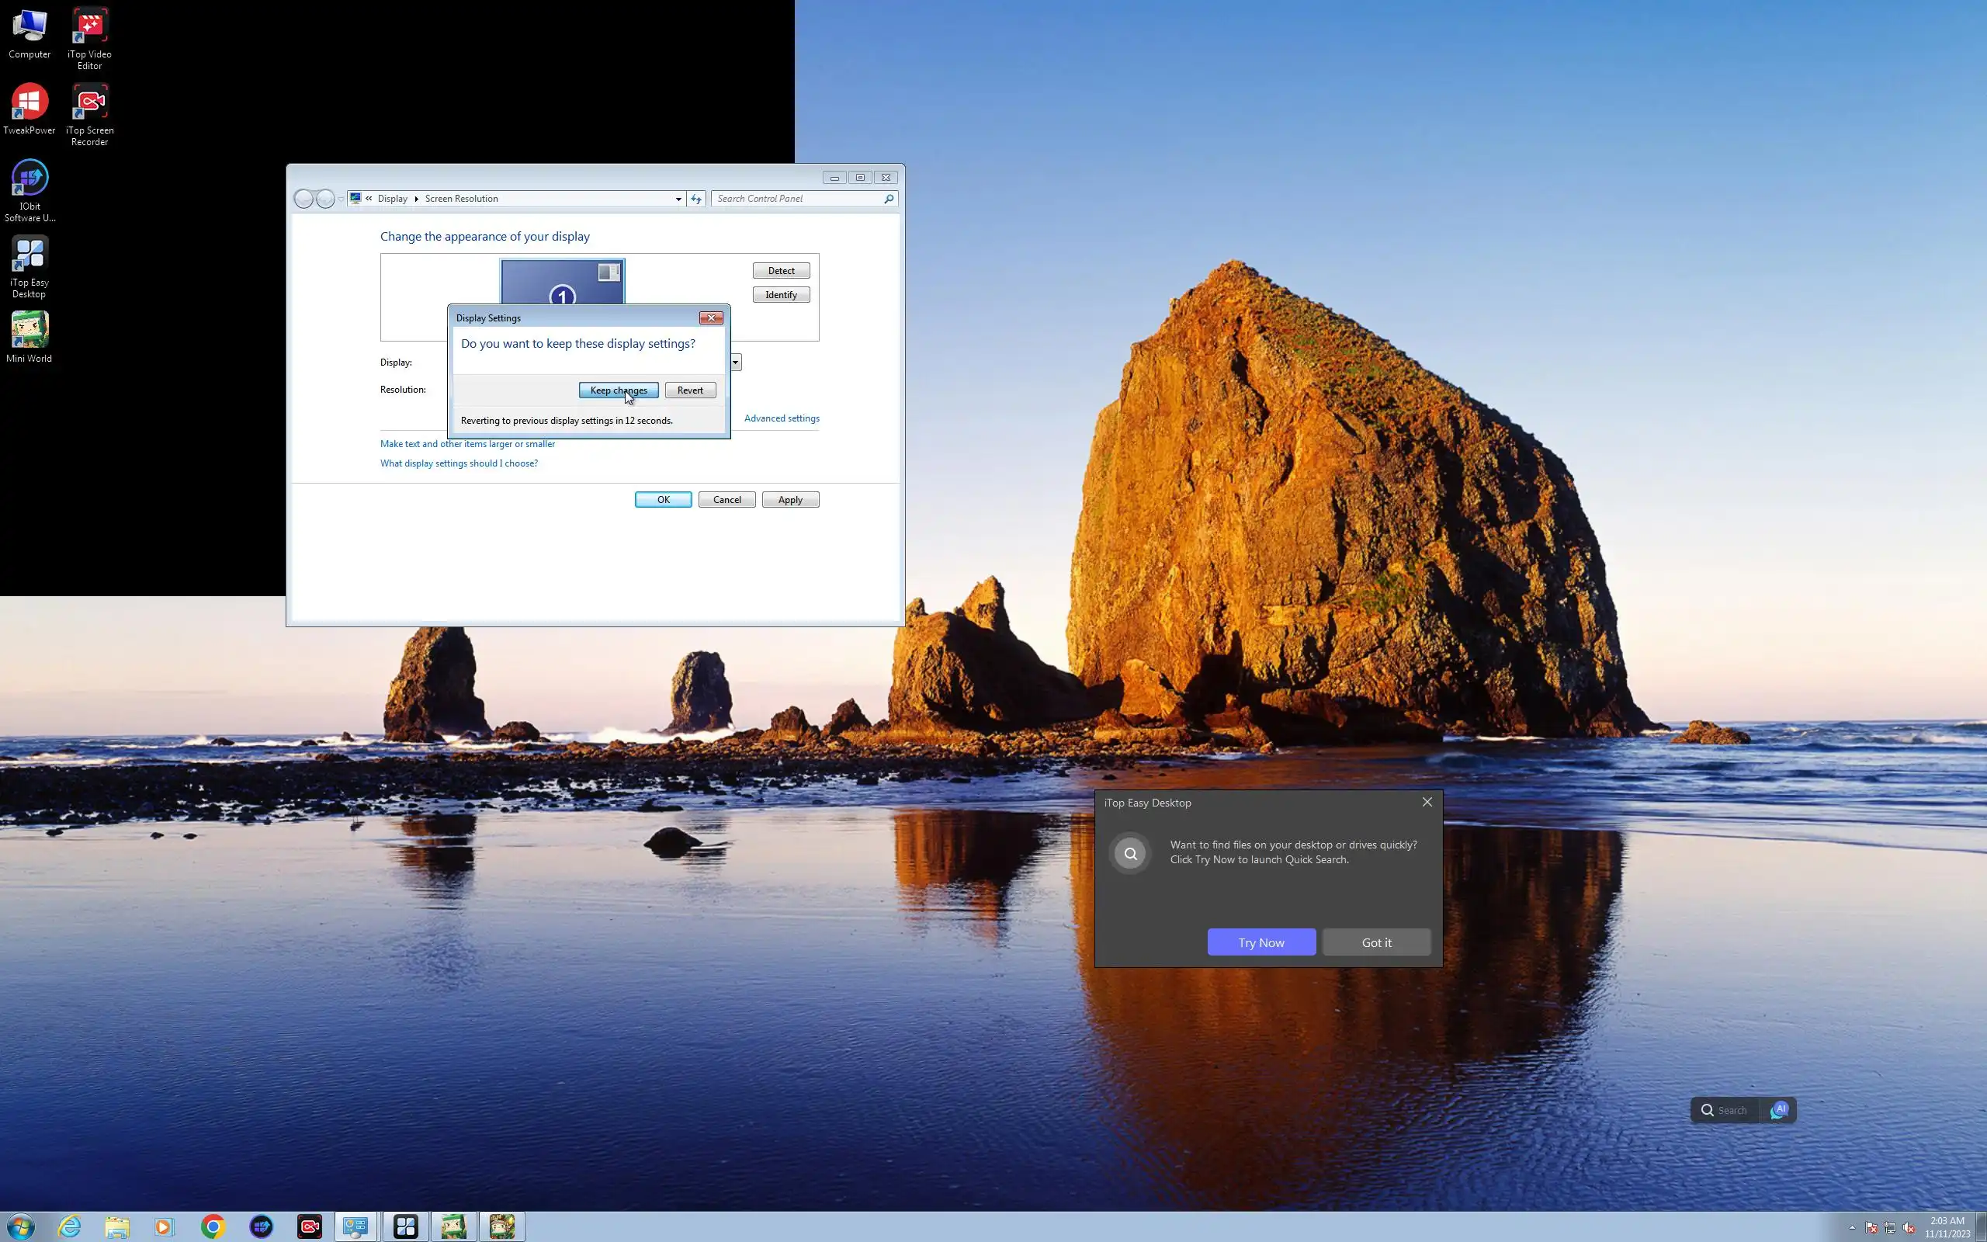The image size is (1987, 1242).
Task: Click Try Now in iTop Easy Desktop popup
Action: [1261, 942]
